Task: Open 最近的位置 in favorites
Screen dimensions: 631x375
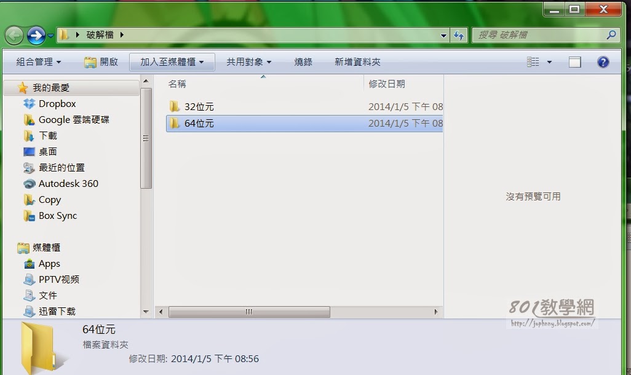Action: tap(62, 168)
